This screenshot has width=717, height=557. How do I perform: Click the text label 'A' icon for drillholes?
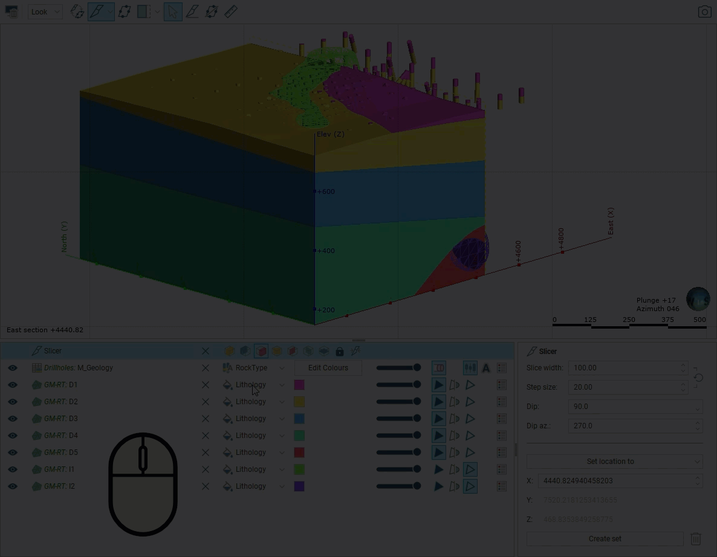[486, 368]
